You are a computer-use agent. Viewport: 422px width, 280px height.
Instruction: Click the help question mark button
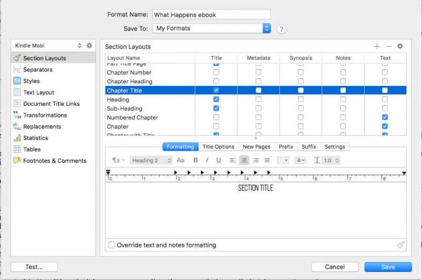[281, 29]
